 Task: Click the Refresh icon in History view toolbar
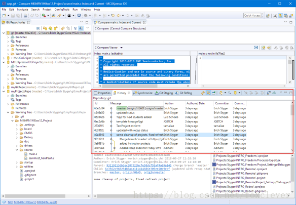(203, 93)
